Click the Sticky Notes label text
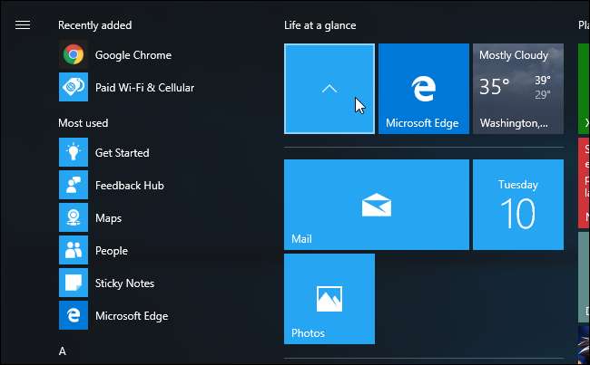The height and width of the screenshot is (365, 590). point(124,283)
